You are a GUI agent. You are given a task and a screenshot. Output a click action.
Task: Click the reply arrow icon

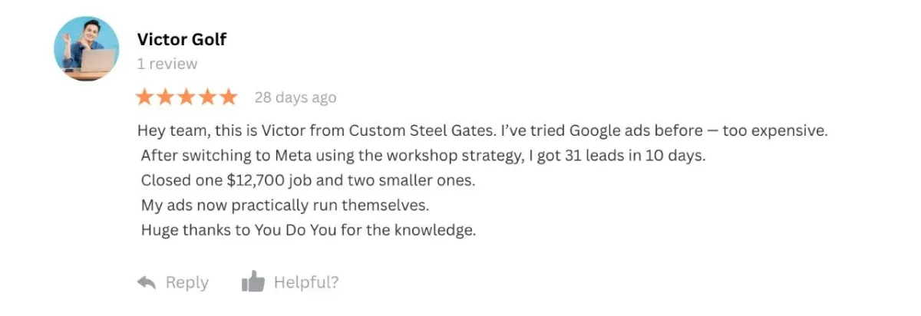(147, 282)
